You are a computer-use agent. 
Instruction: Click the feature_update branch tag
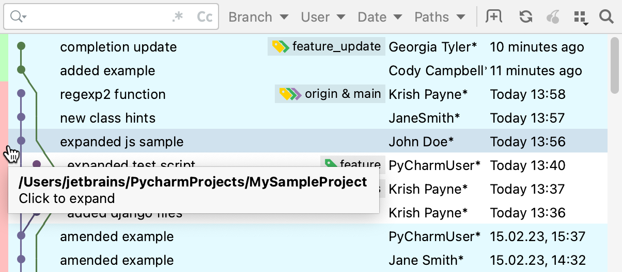tap(327, 47)
